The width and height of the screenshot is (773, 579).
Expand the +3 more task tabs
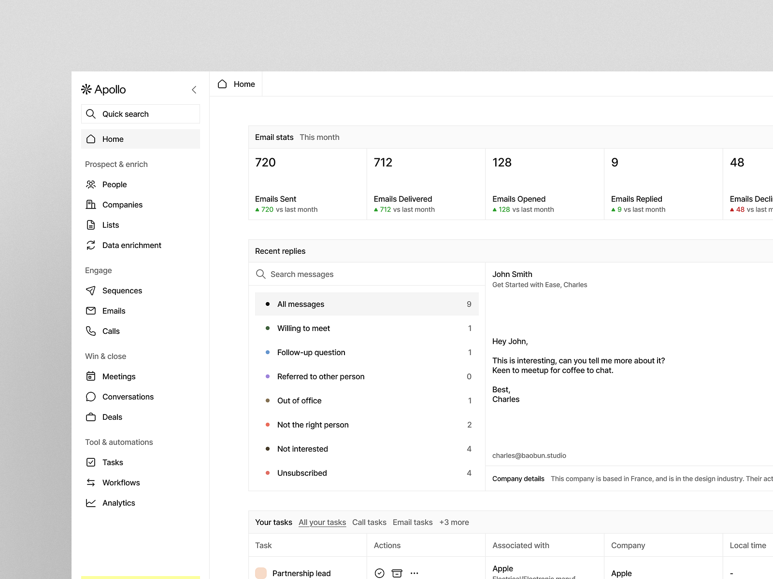[x=454, y=522]
